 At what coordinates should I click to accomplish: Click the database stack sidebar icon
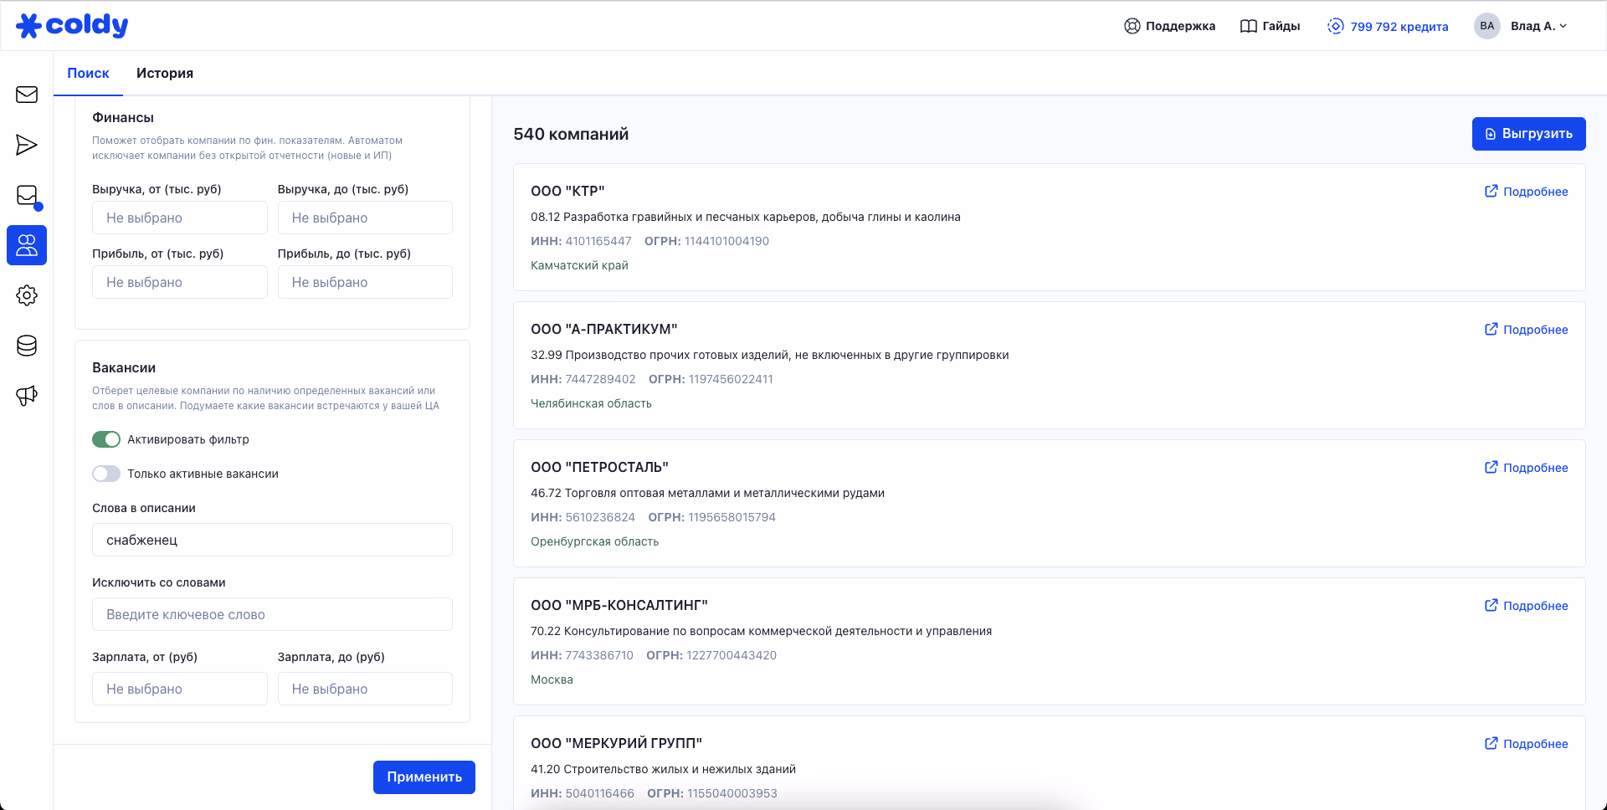pos(27,346)
